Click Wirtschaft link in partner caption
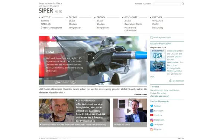 [x=80, y=125]
